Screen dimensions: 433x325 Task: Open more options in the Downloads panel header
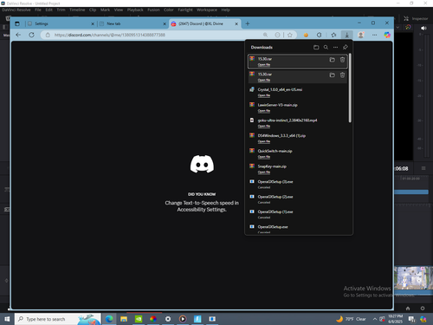pos(335,47)
